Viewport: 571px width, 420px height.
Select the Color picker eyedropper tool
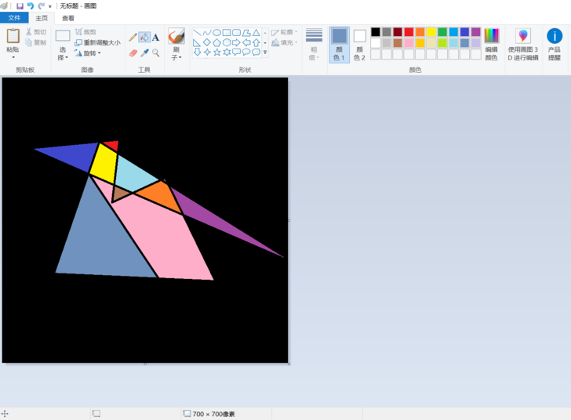click(x=144, y=53)
